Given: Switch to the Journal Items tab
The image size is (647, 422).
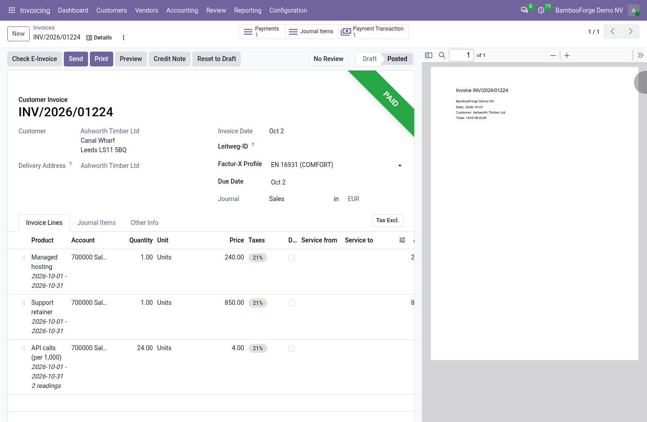Looking at the screenshot, I should pos(97,223).
